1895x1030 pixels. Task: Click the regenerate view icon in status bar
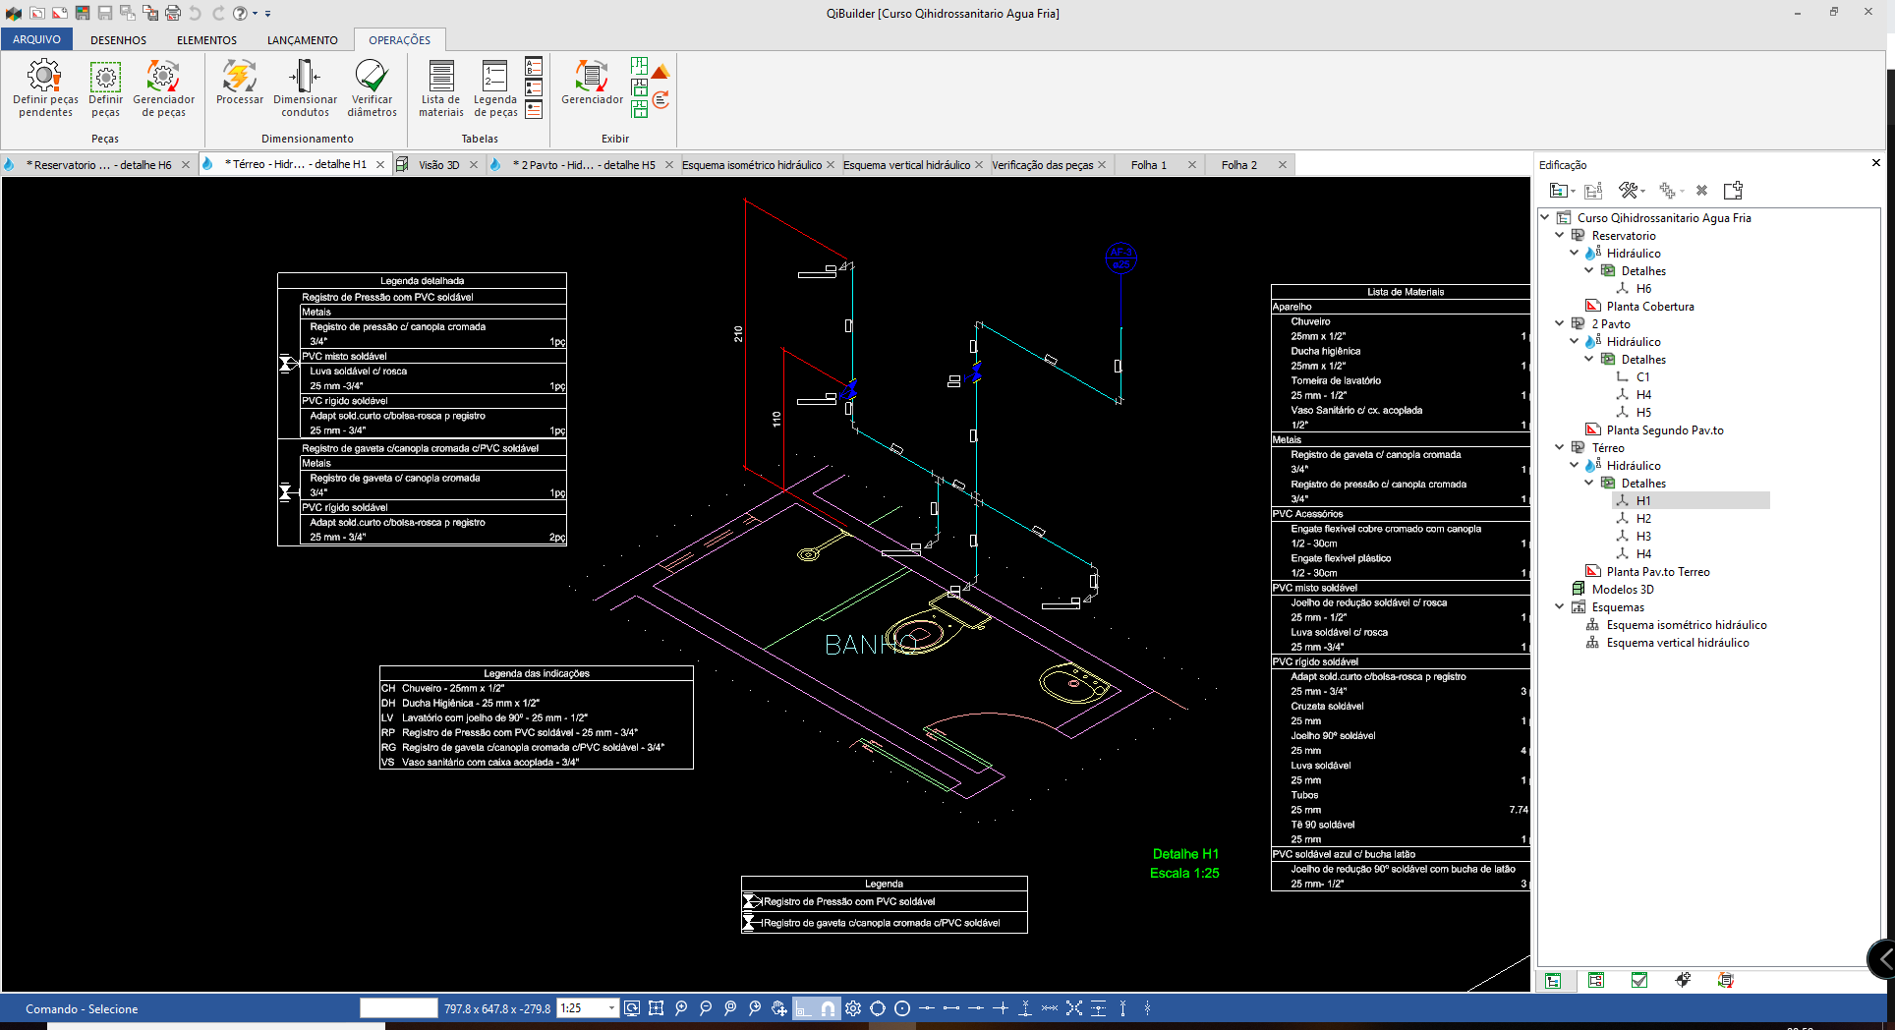coord(632,1007)
